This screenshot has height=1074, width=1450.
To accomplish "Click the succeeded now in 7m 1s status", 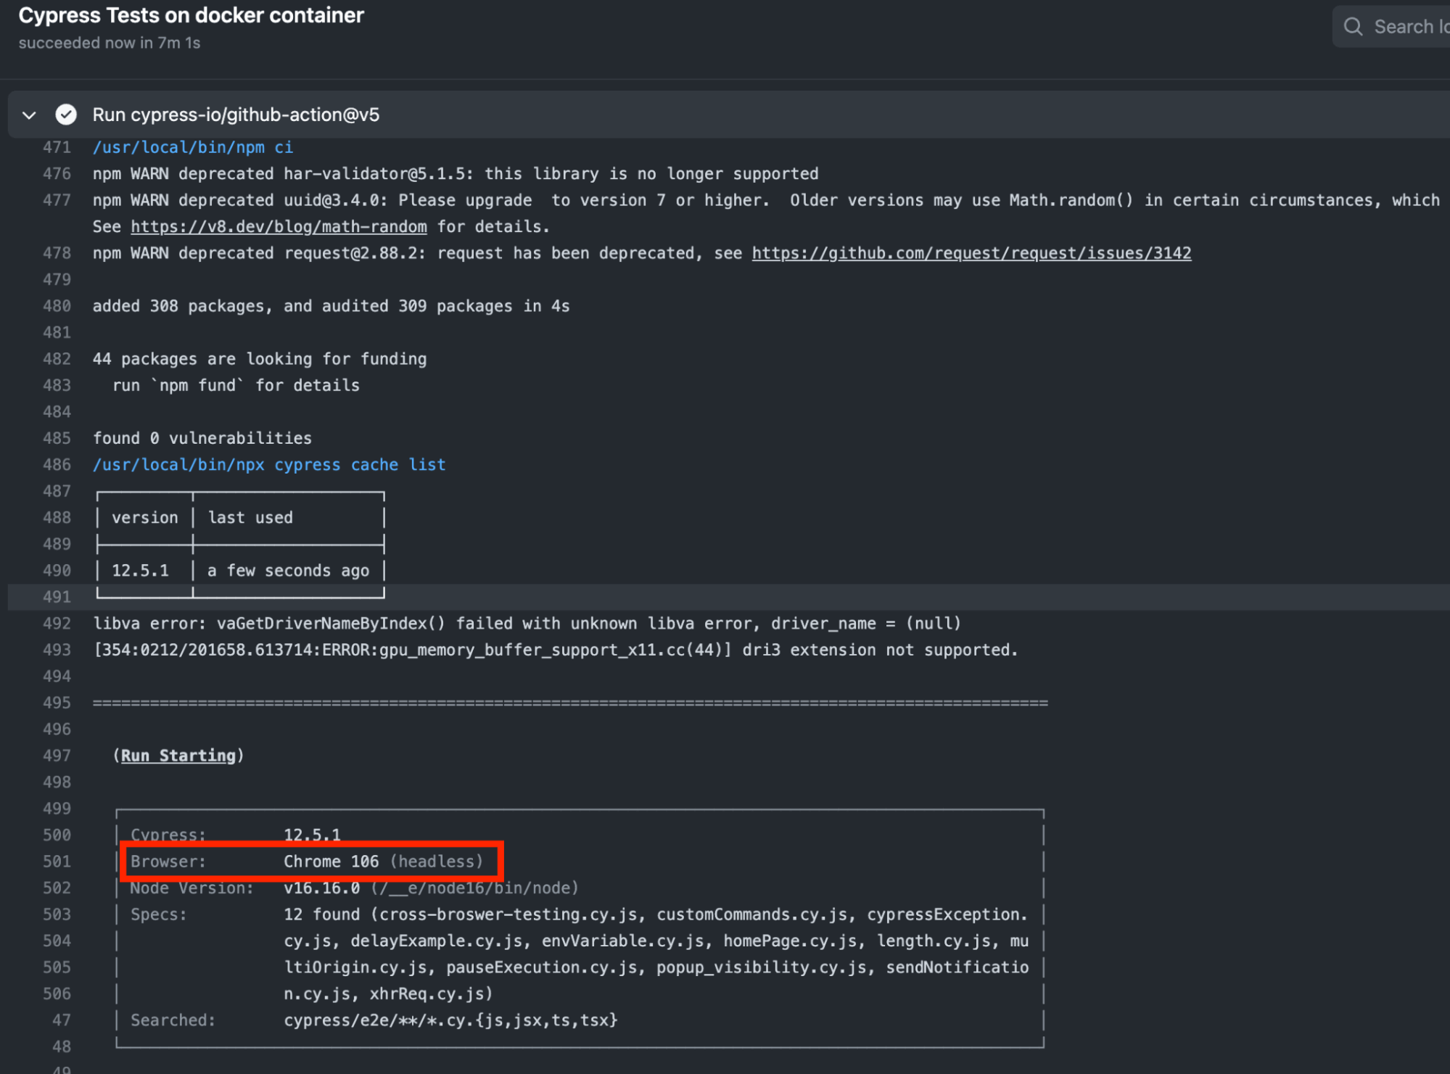I will tap(109, 42).
